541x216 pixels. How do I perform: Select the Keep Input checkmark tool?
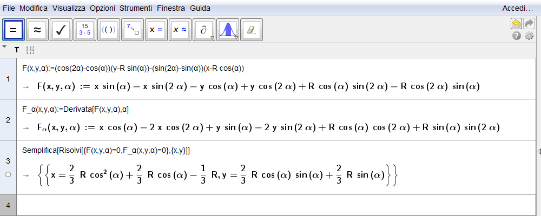(61, 30)
